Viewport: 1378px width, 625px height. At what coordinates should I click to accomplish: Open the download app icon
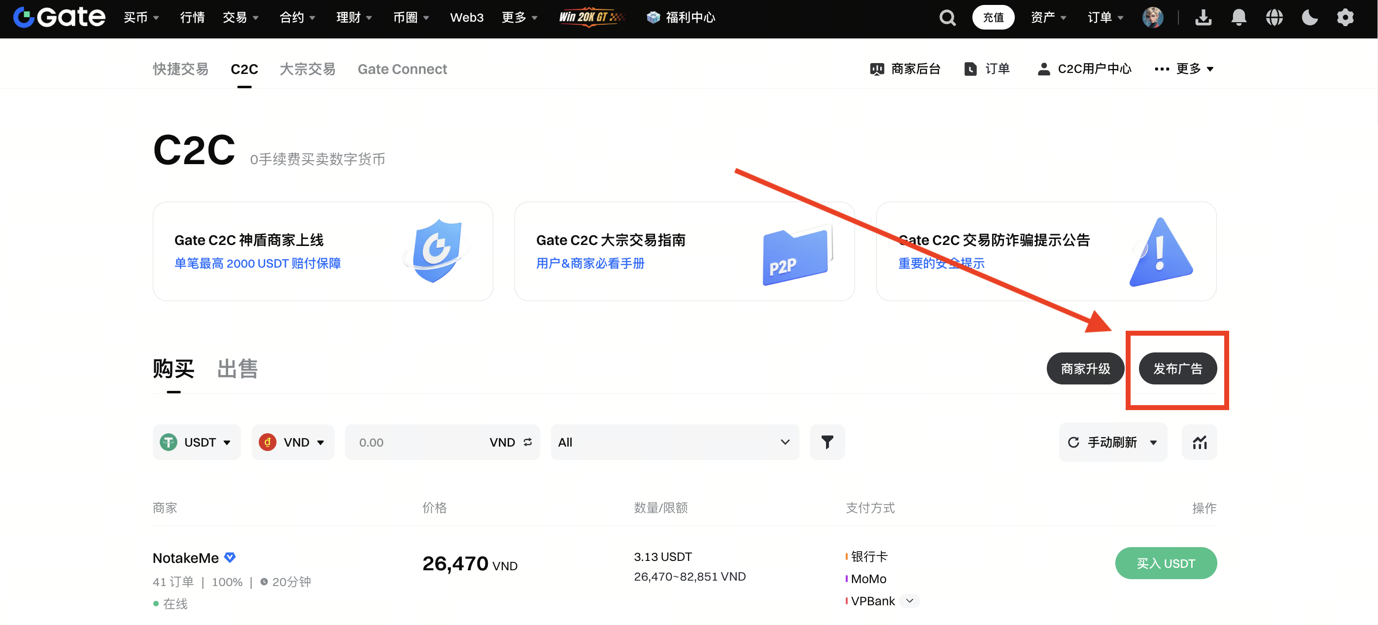[1203, 18]
